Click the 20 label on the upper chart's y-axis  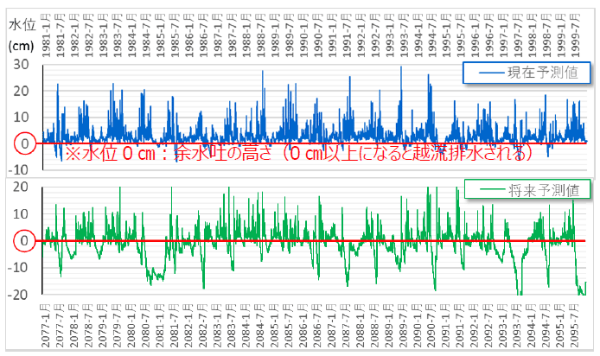click(22, 92)
